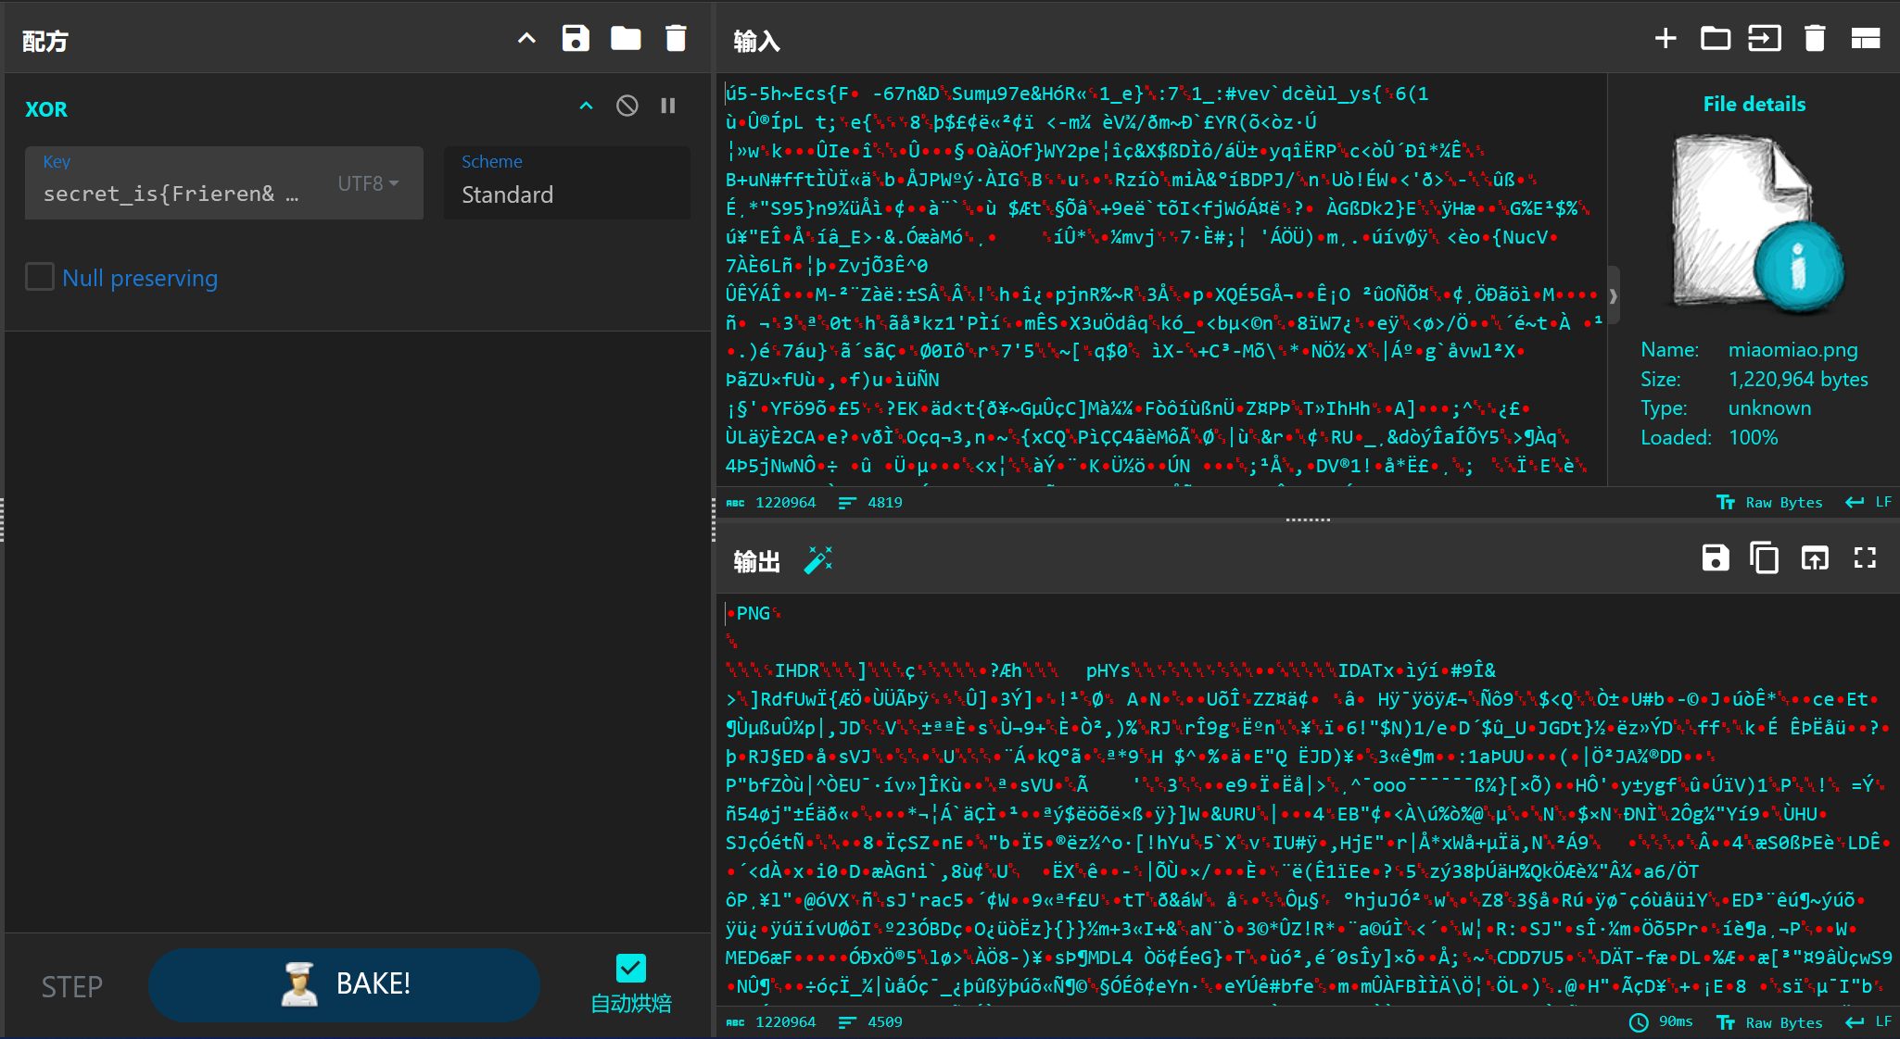The width and height of the screenshot is (1900, 1039).
Task: Open the UTF8 key format dropdown
Action: tap(368, 183)
